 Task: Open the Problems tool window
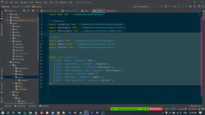20,106
